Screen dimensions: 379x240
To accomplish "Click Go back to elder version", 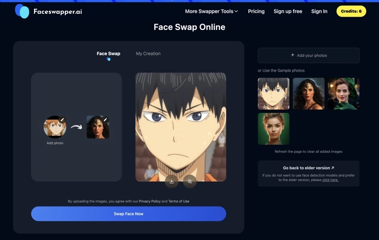I will (308, 168).
